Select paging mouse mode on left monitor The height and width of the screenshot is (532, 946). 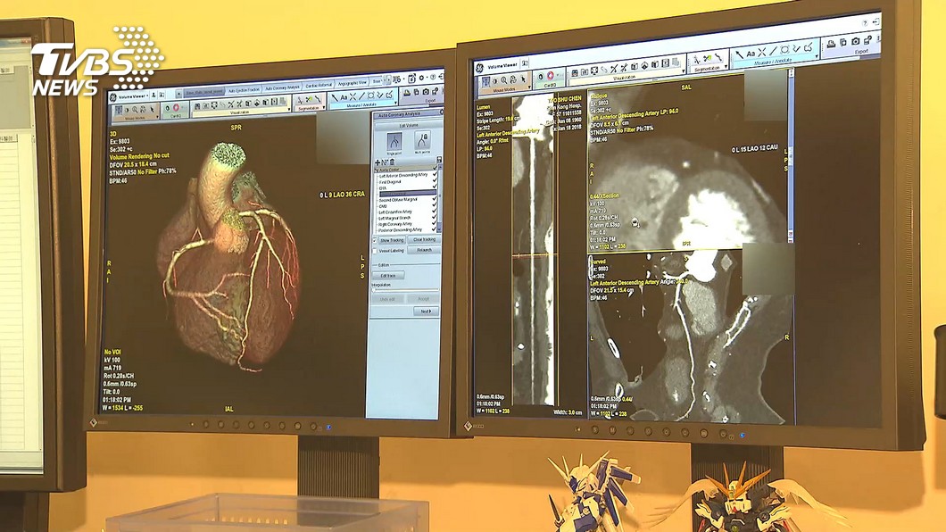[x=118, y=110]
